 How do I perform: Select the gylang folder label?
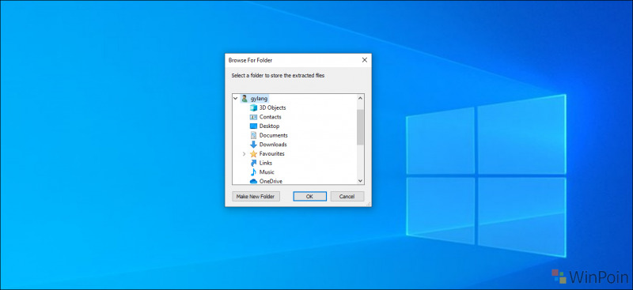click(259, 99)
